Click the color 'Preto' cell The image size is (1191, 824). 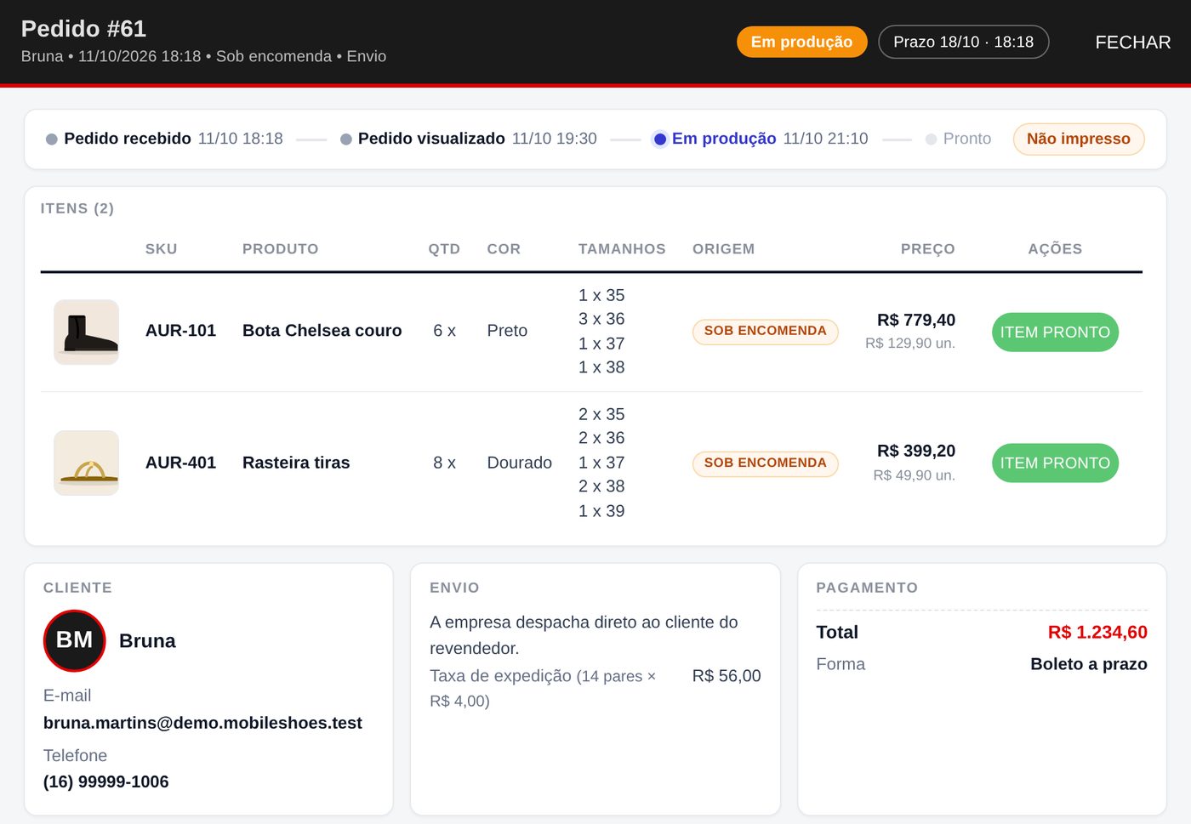[507, 331]
